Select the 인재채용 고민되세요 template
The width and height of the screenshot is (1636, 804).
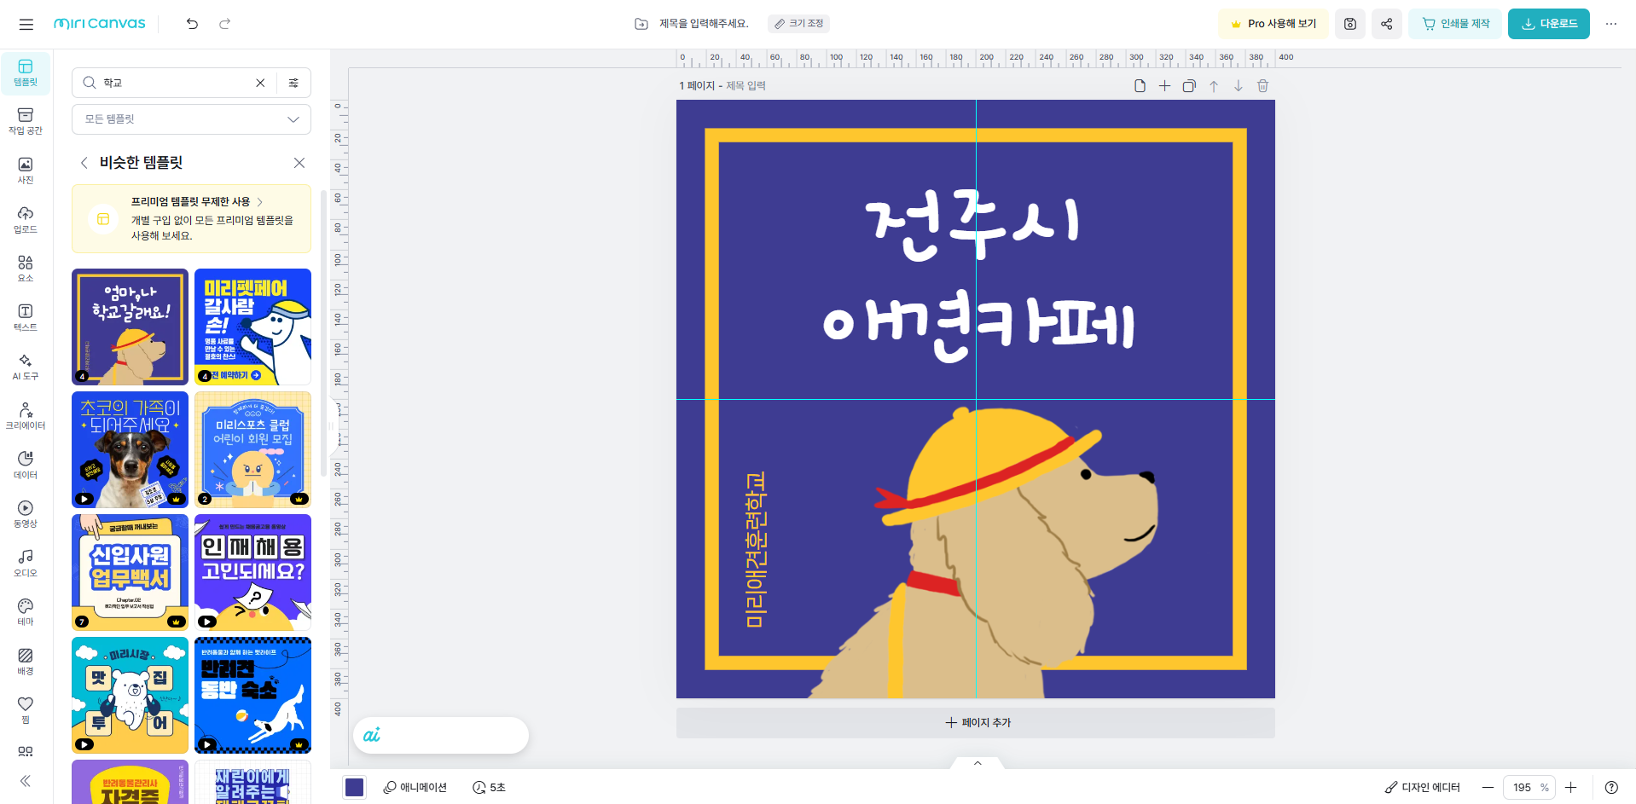pyautogui.click(x=252, y=572)
